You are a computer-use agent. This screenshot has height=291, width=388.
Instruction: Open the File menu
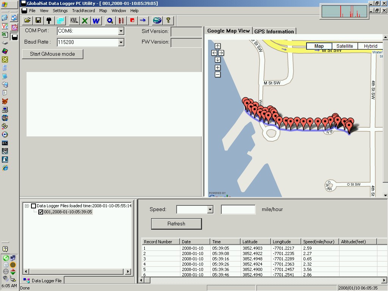point(32,11)
